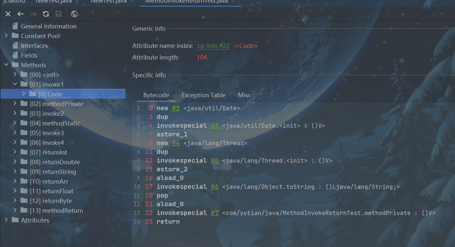Open constant pool link #7 for methodPrivate
Screen dimensions: 455x247
click(x=215, y=213)
